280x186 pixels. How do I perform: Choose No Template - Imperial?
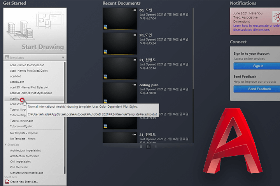click(24, 133)
